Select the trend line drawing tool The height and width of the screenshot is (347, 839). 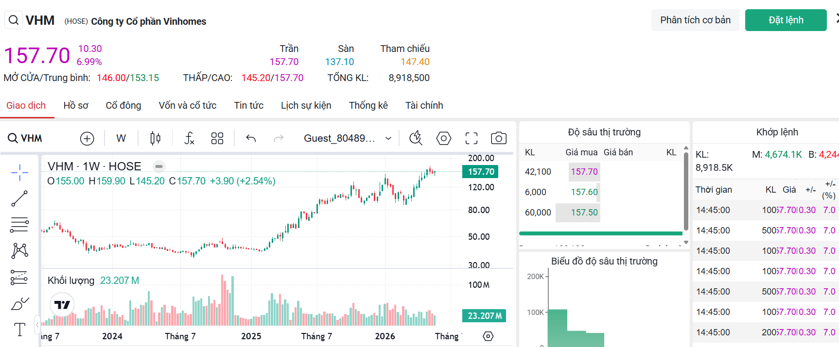[19, 198]
